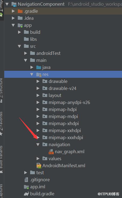Open the Build Variants tool window tab
Image resolution: width=122 pixels, height=198 pixels.
[x=1, y=157]
